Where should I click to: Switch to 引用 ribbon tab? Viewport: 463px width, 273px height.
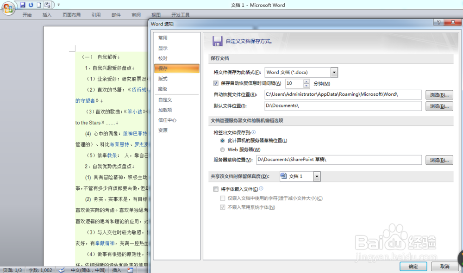pos(96,15)
